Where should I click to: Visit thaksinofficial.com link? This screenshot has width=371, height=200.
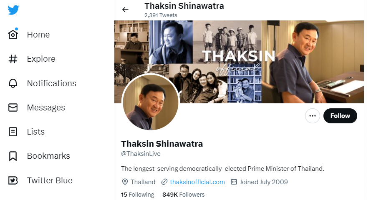197,182
